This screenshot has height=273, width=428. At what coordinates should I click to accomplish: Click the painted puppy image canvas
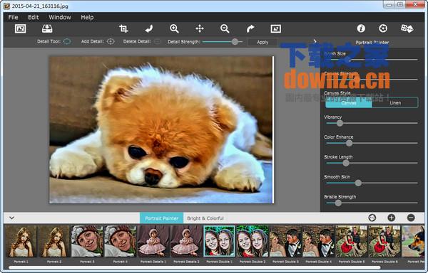161,129
